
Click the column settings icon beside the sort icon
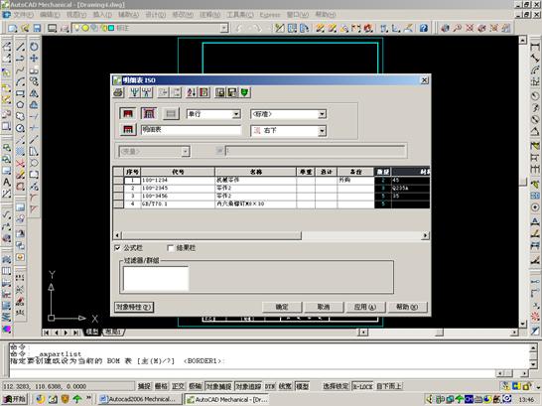[203, 92]
